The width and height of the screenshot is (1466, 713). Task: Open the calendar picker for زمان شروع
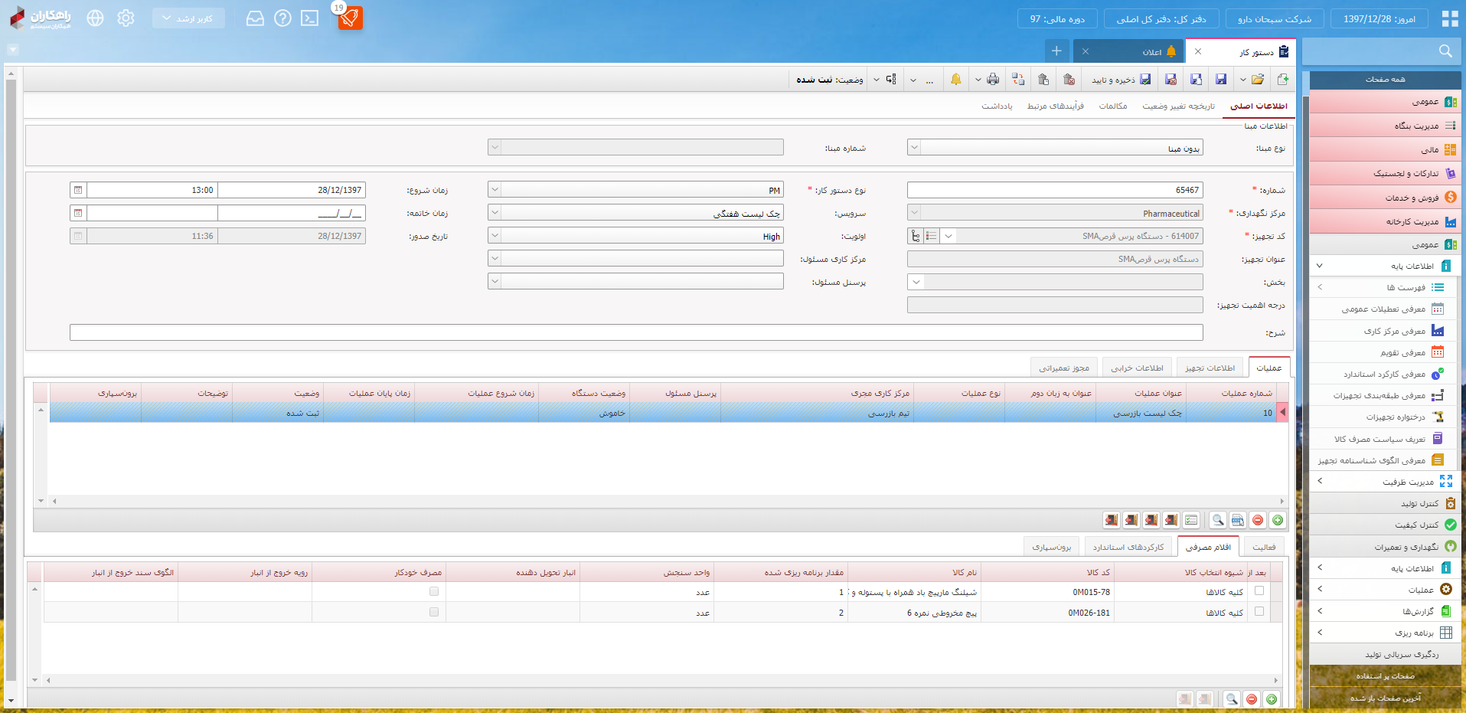point(78,190)
